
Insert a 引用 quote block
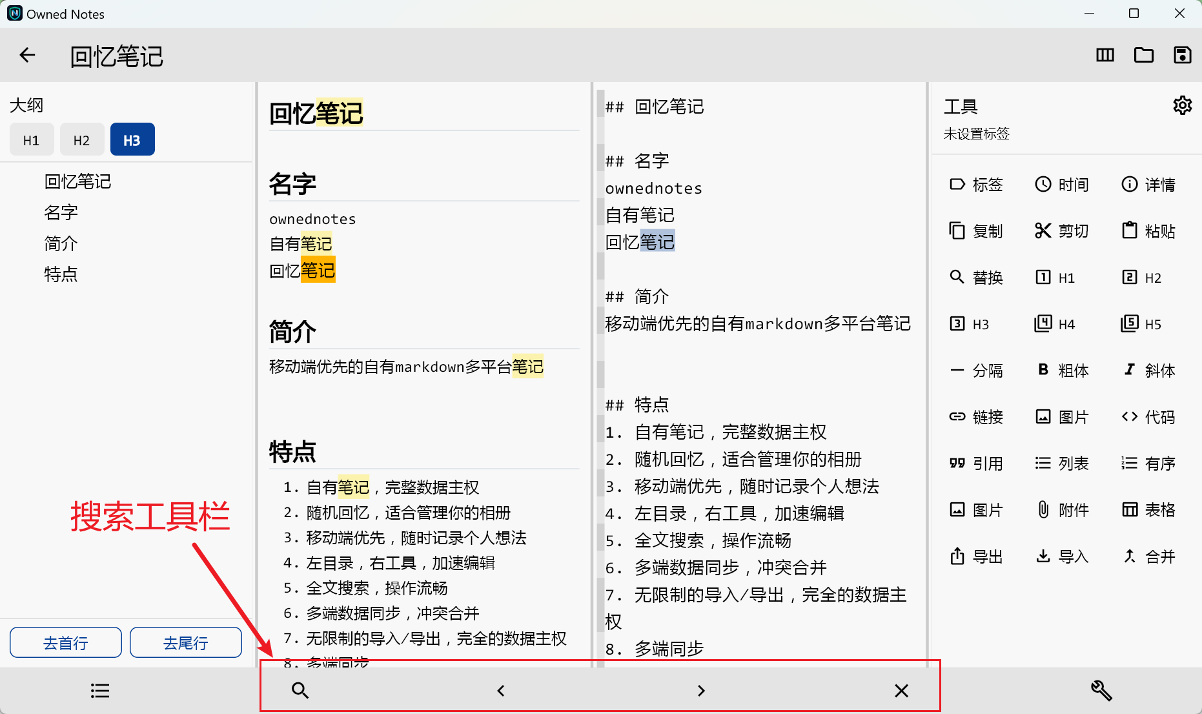(x=976, y=464)
